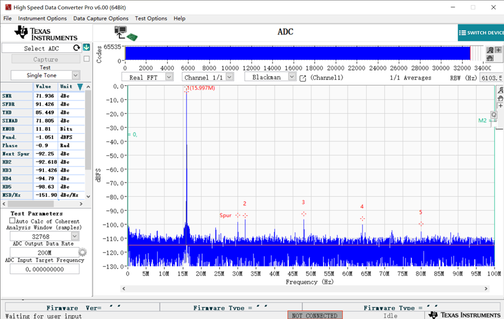Click the 1/1 Averages text
Image resolution: width=504 pixels, height=319 pixels.
coord(410,78)
